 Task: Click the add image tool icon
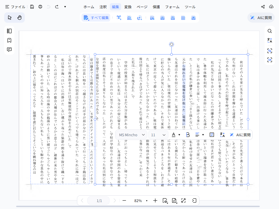click(x=129, y=18)
